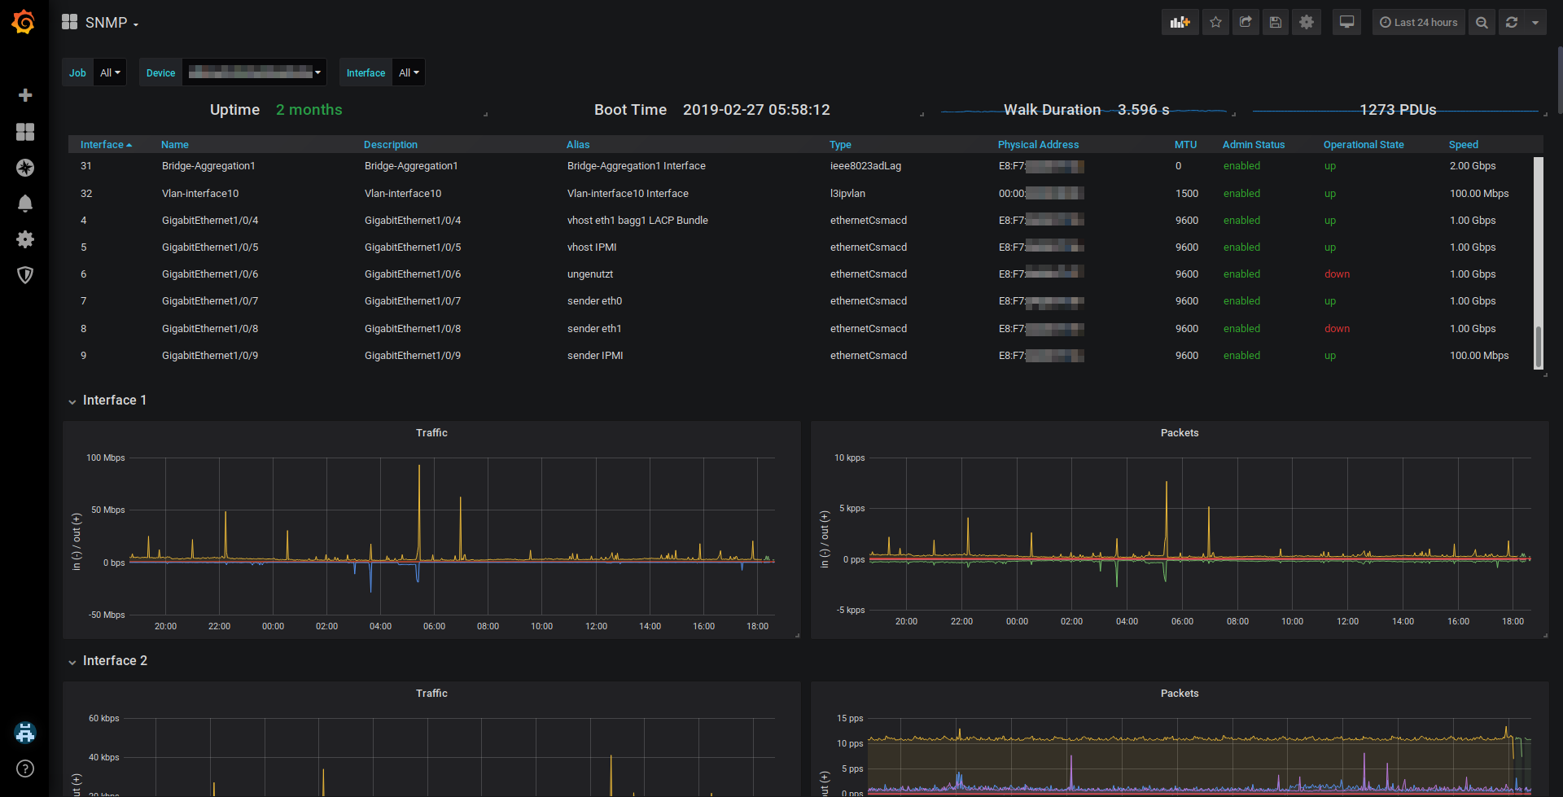Screen dimensions: 1563x797
Task: Save the dashboard with disk icon
Action: click(1276, 23)
